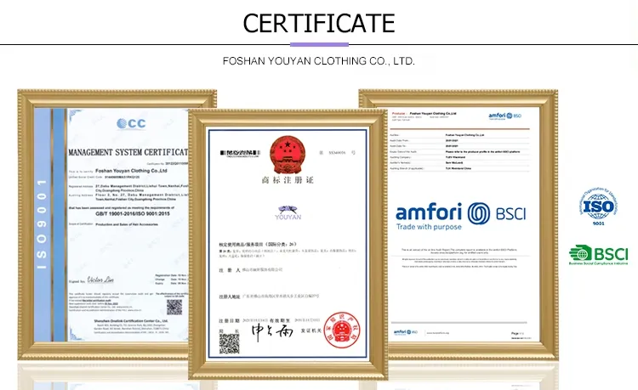
Task: Open the center trademark registration certificate
Action: (288, 244)
